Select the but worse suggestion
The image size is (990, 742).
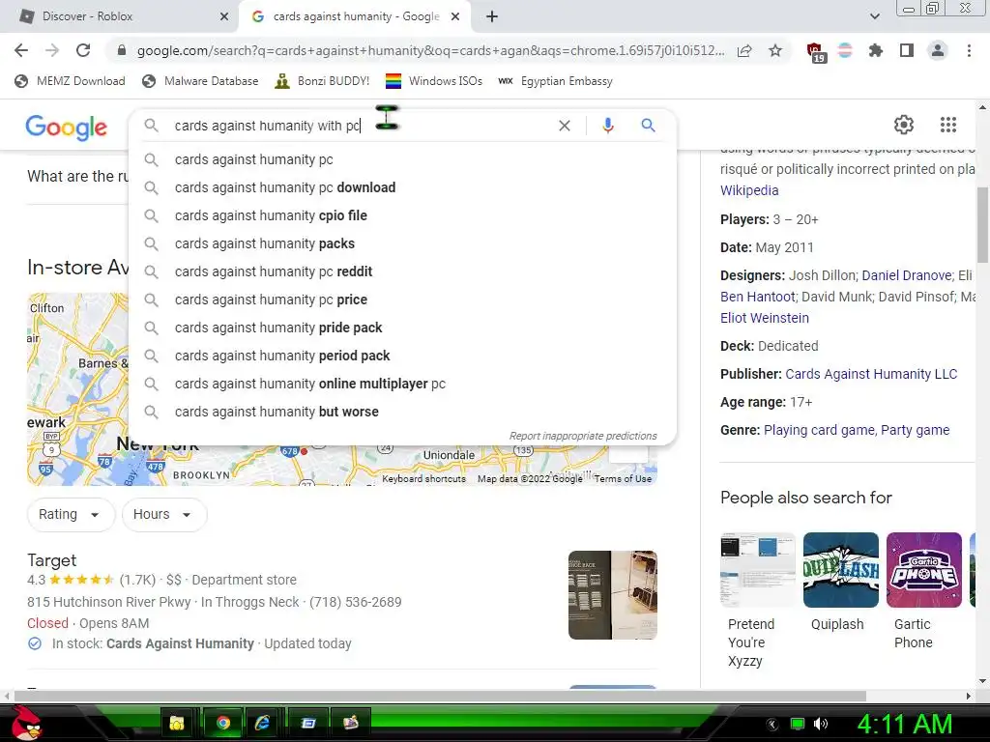click(x=402, y=412)
